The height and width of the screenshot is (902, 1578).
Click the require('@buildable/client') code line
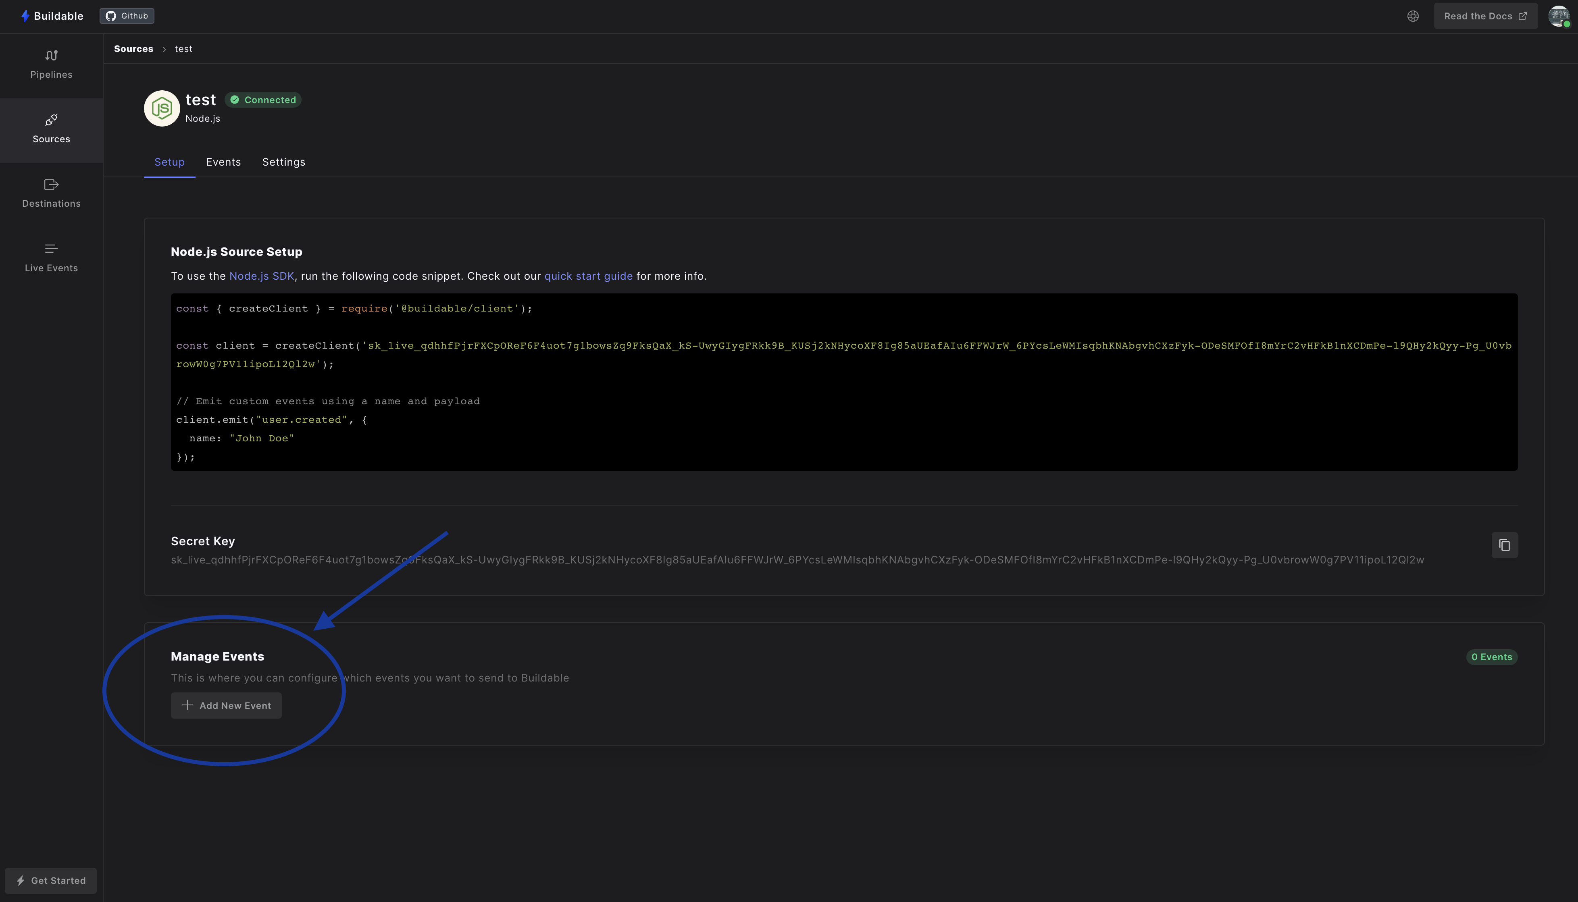pyautogui.click(x=354, y=308)
